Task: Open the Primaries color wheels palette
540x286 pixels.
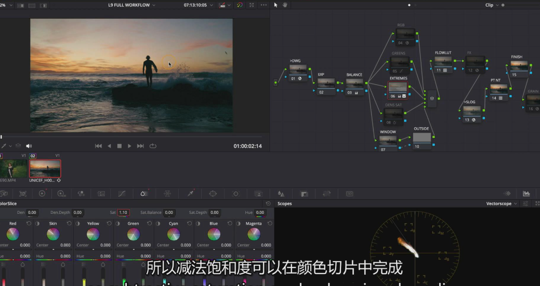Action: pyautogui.click(x=42, y=194)
